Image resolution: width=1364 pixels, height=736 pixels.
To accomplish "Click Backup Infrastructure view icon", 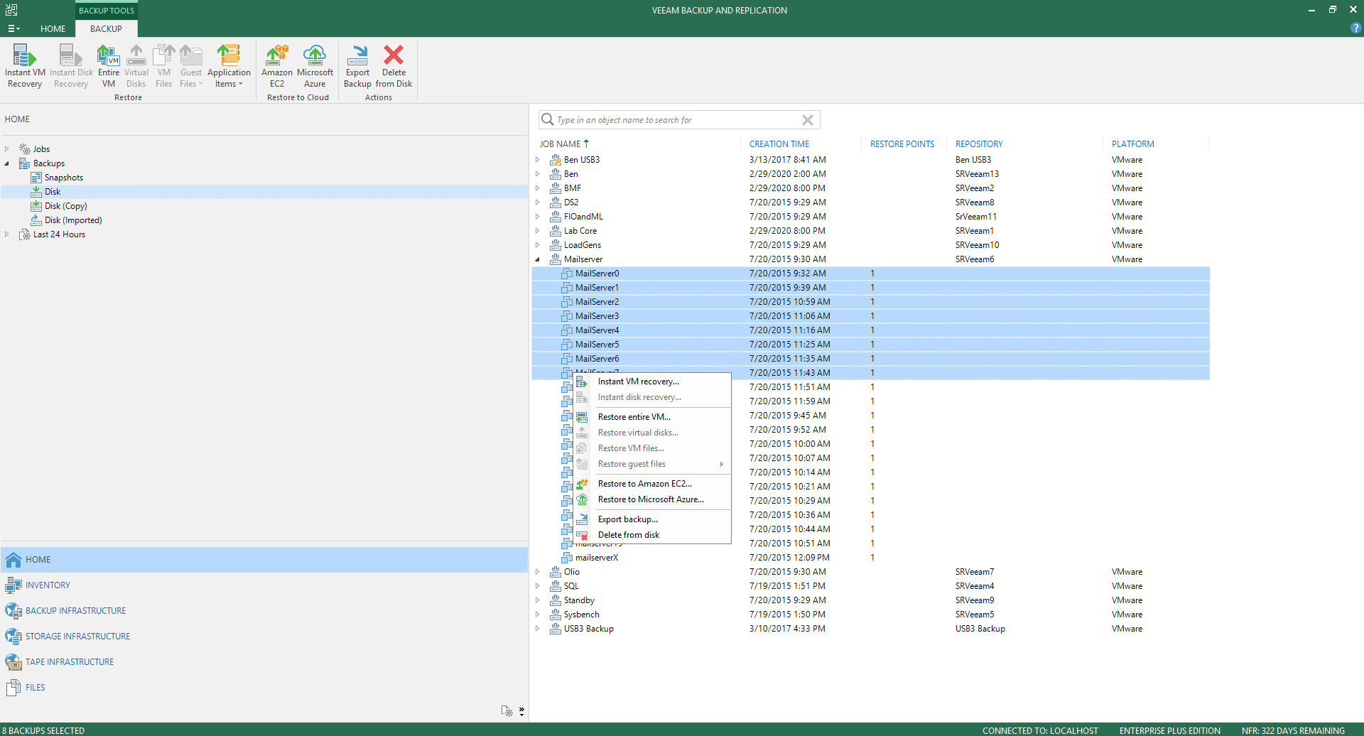I will (13, 611).
